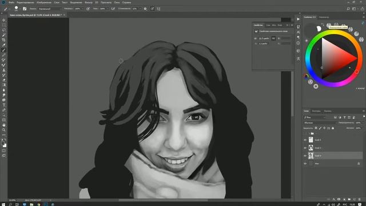Hide the Слой 5 layer
The width and height of the screenshot is (366, 206).
tap(305, 140)
